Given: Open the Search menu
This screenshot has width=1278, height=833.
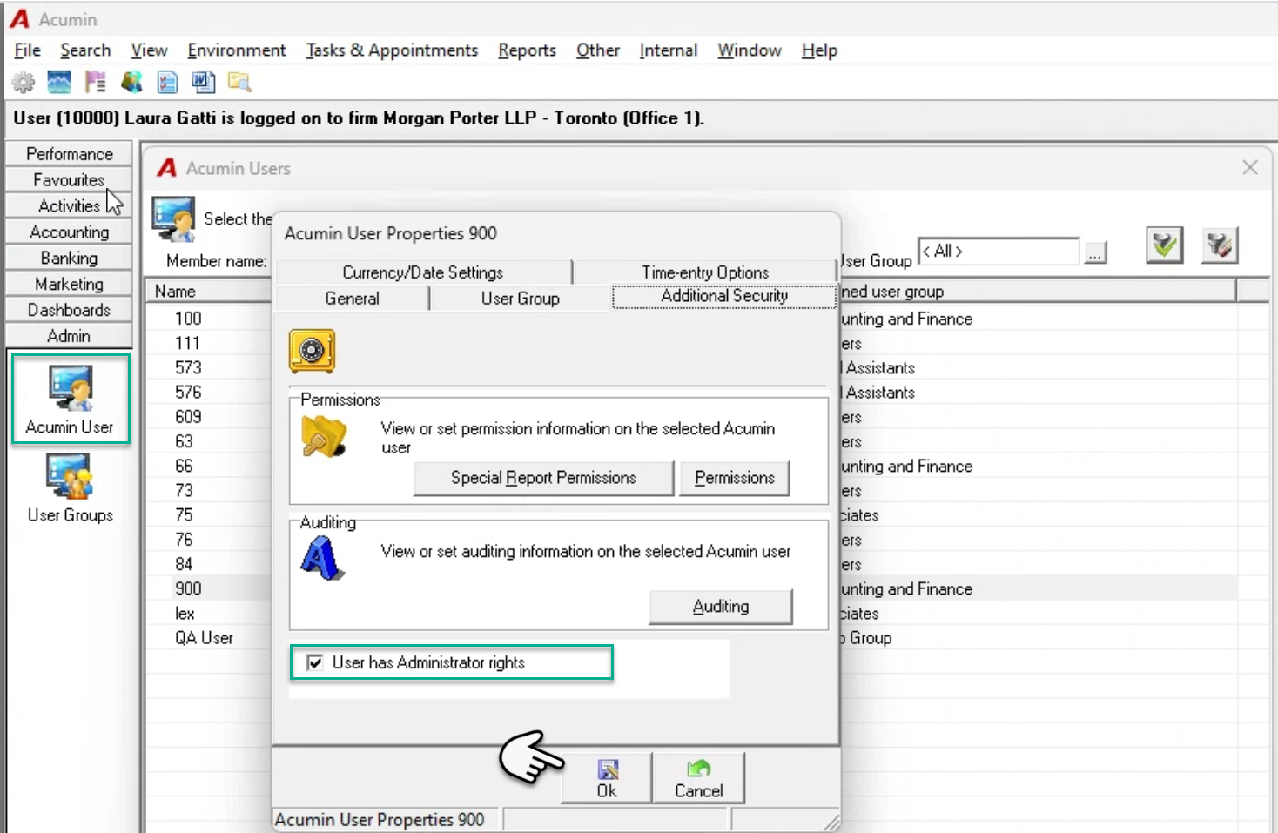Looking at the screenshot, I should 85,50.
